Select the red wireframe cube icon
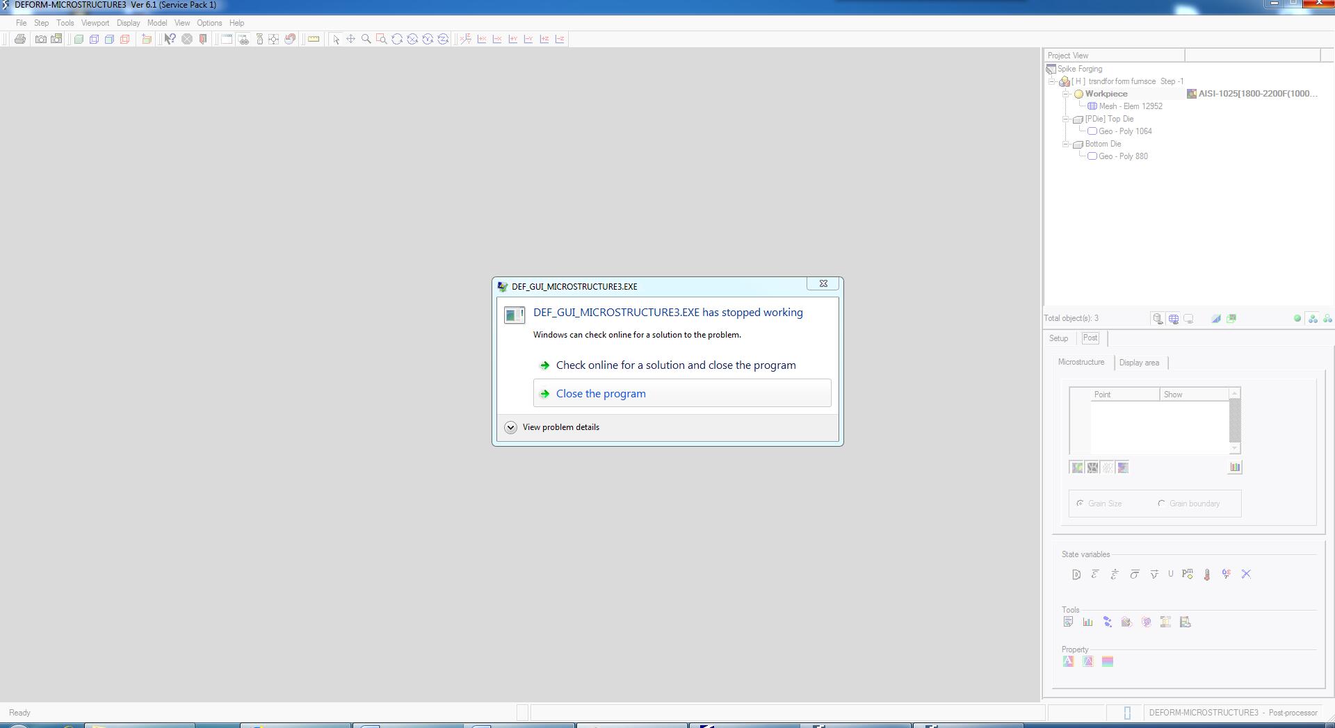Screen dimensions: 1335x728 click(125, 40)
